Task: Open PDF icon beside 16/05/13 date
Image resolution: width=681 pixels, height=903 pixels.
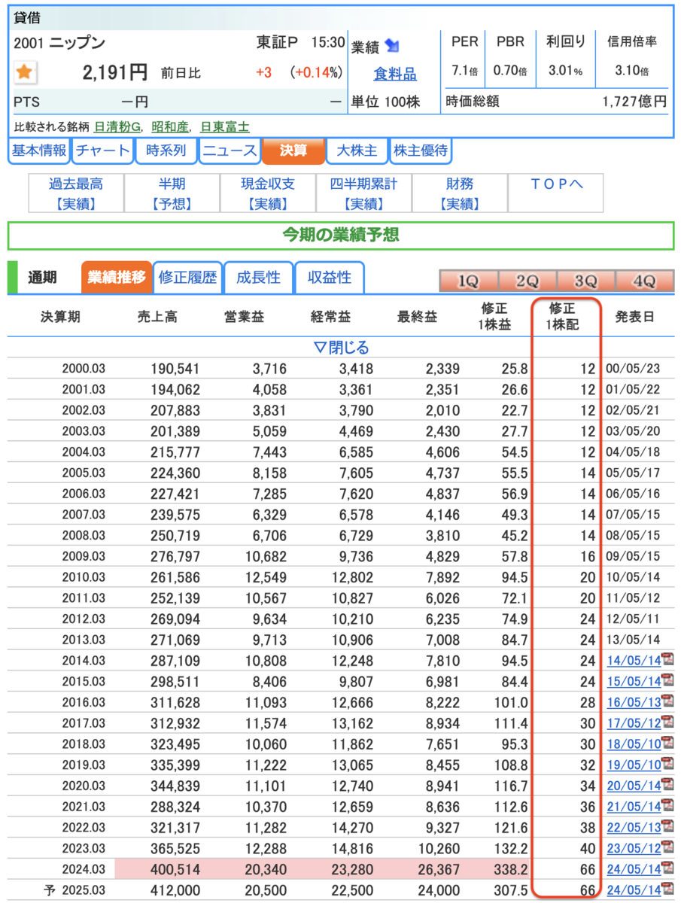Action: point(667,702)
